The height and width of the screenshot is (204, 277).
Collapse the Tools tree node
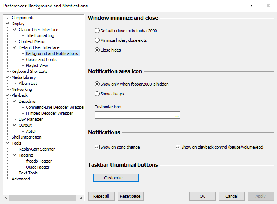click(x=7, y=143)
